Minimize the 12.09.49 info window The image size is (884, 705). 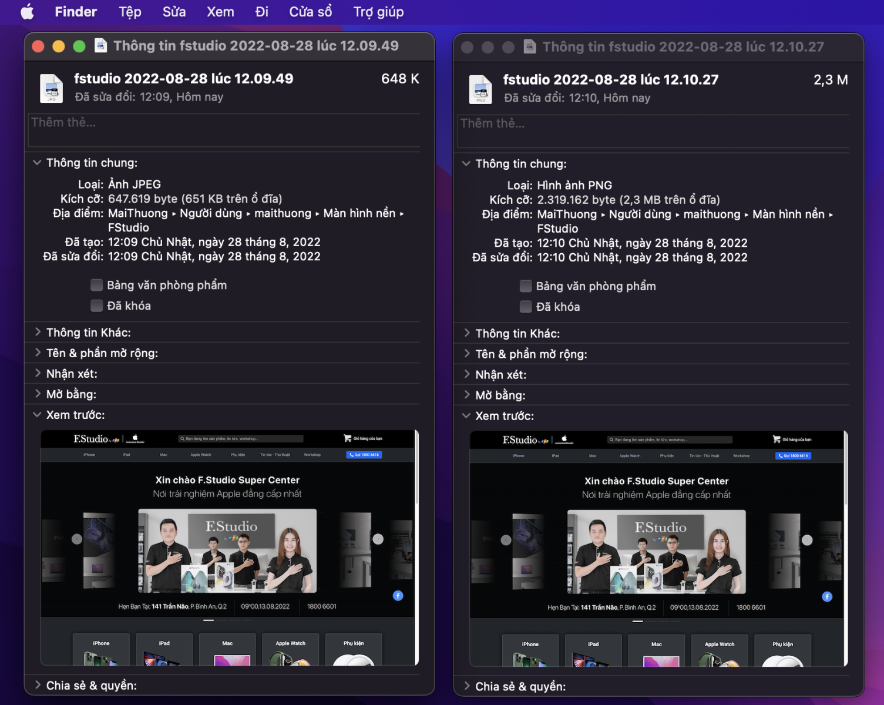click(x=59, y=46)
